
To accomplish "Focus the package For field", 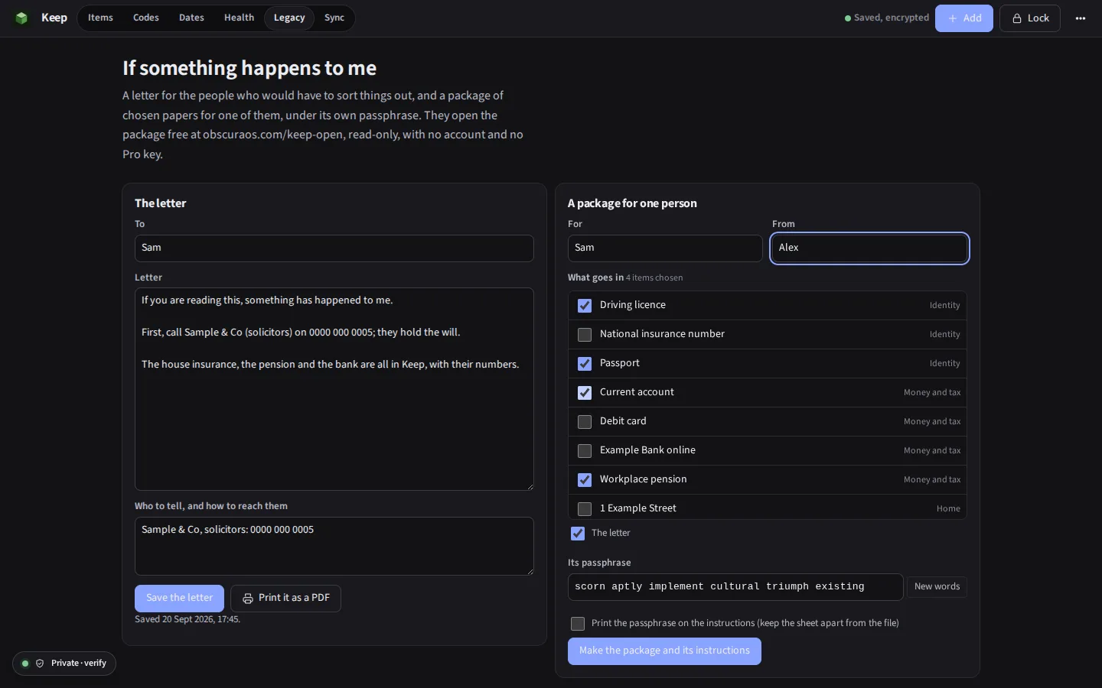I will tap(665, 248).
